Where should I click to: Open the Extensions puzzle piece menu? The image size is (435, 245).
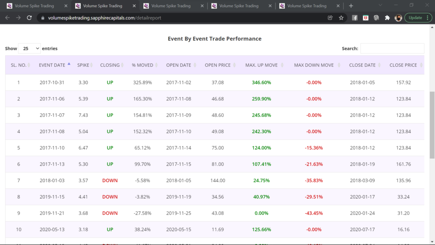[387, 18]
